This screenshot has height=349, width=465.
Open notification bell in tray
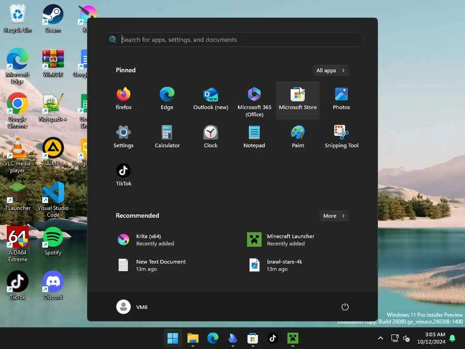[453, 338]
